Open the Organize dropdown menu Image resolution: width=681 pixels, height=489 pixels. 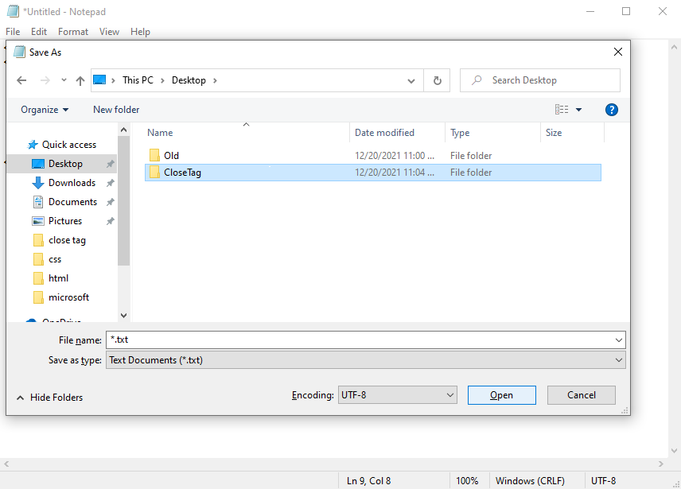(45, 110)
